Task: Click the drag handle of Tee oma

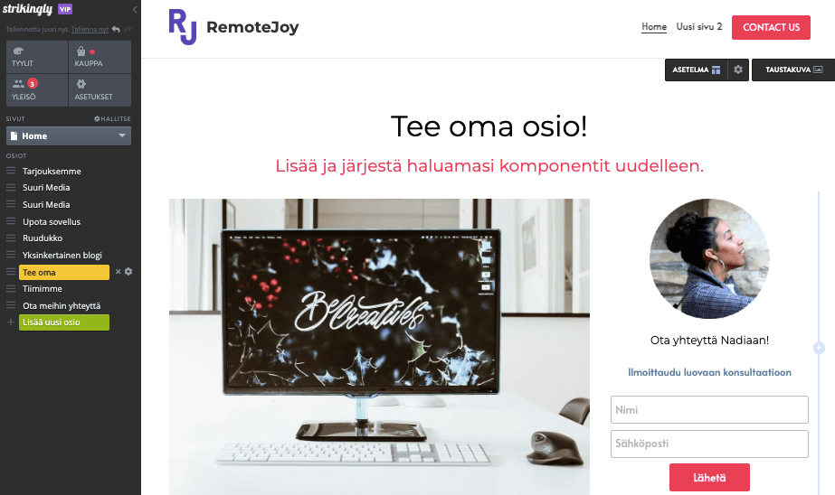Action: tap(11, 272)
